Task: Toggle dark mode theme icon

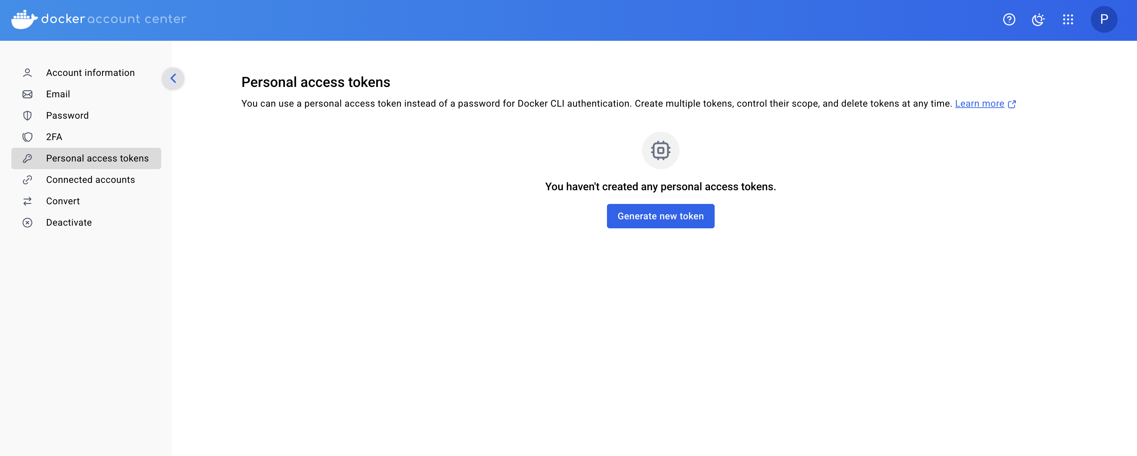Action: (1038, 19)
